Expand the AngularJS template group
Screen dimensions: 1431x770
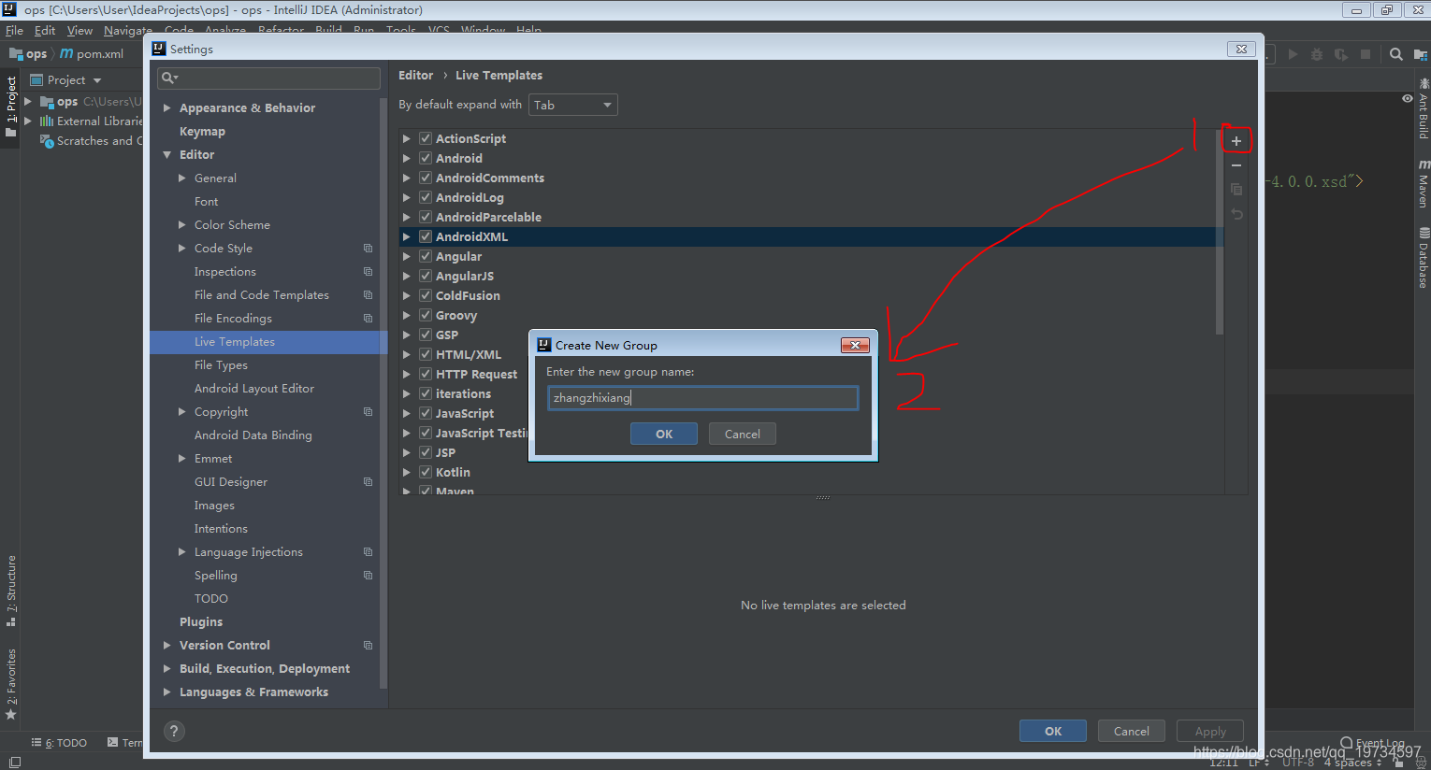pos(407,276)
